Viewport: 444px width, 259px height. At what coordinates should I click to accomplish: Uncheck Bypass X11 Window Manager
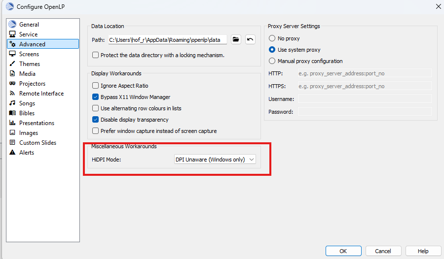pyautogui.click(x=96, y=97)
